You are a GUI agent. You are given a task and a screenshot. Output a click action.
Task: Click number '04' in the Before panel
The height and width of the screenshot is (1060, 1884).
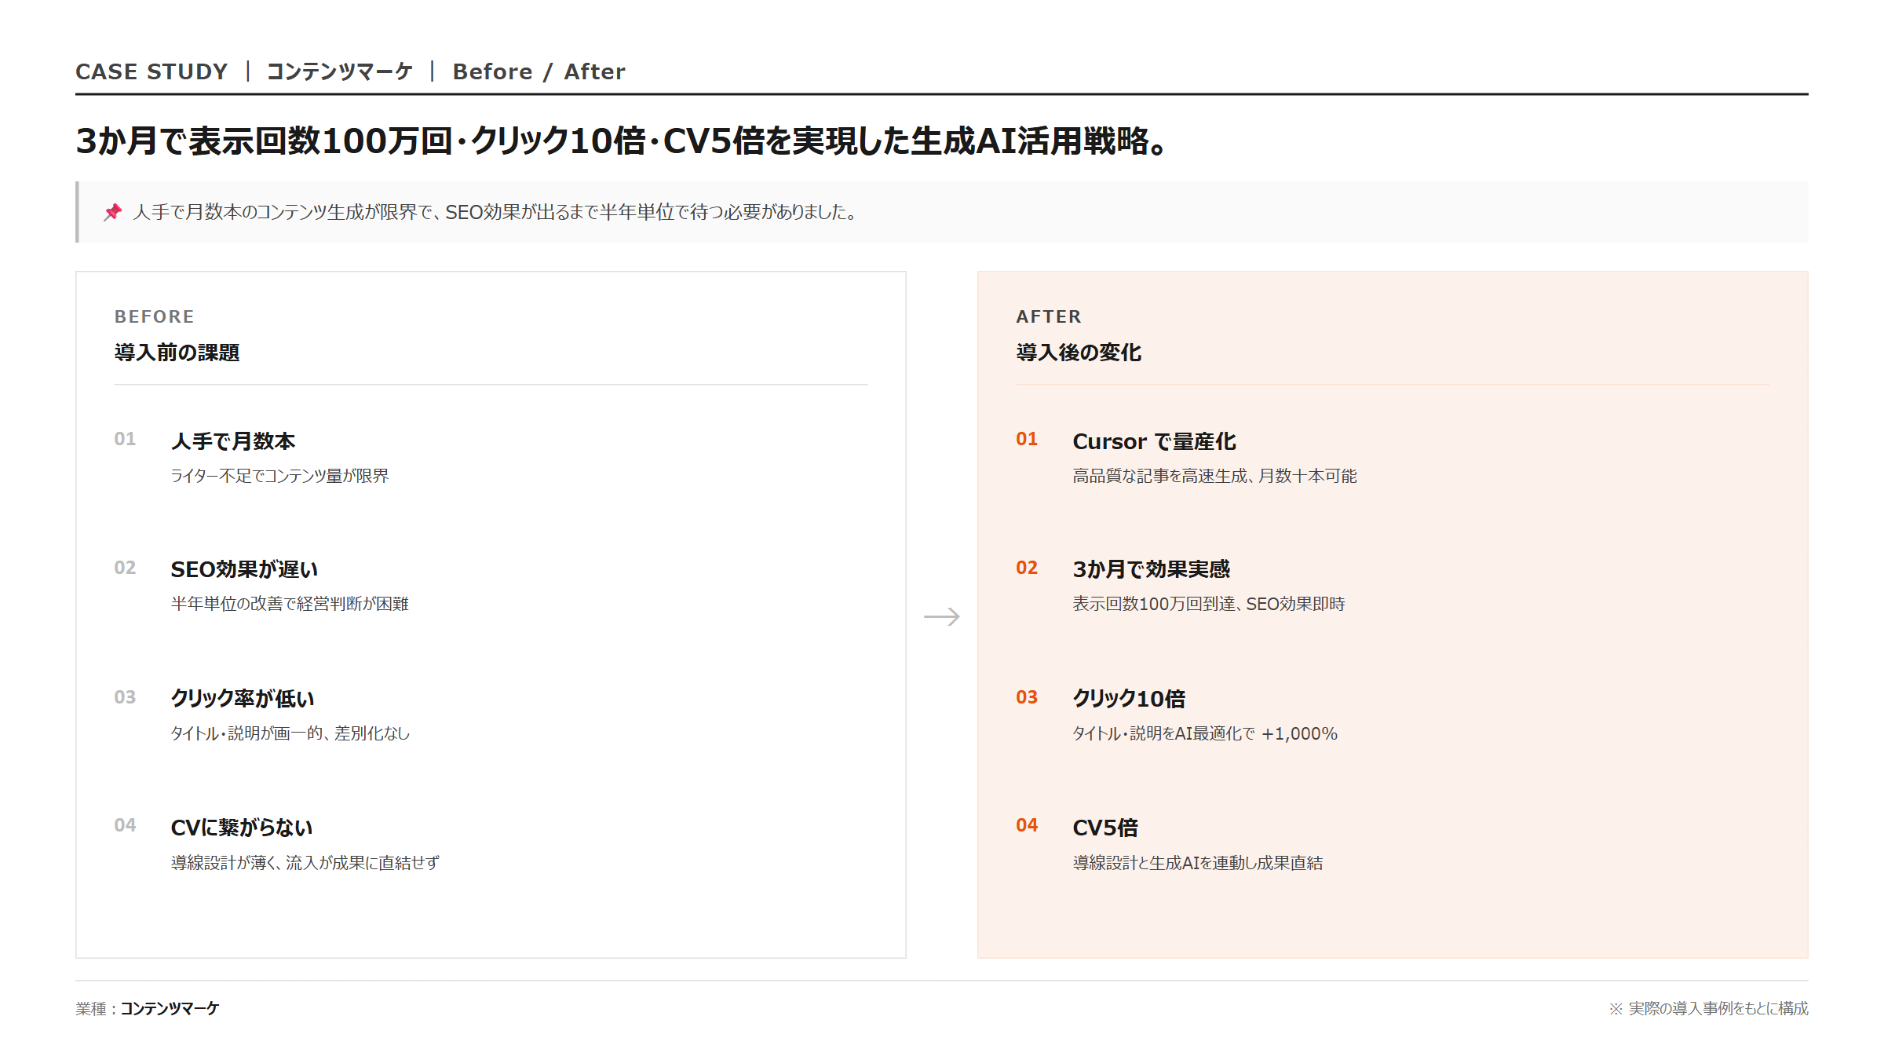coord(125,825)
